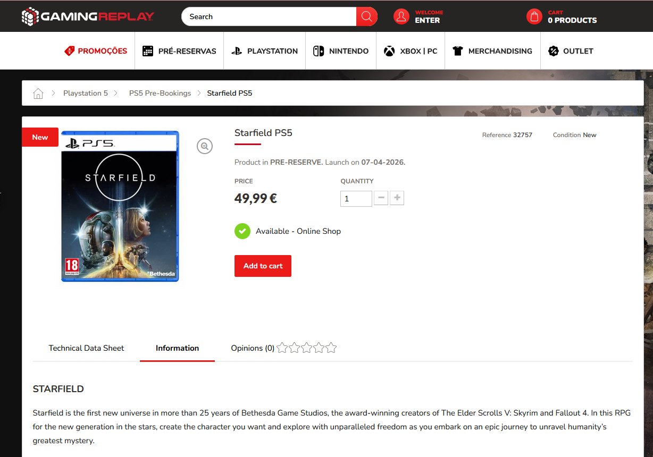653x457 pixels.
Task: Click the fifth rating star
Action: 331,348
